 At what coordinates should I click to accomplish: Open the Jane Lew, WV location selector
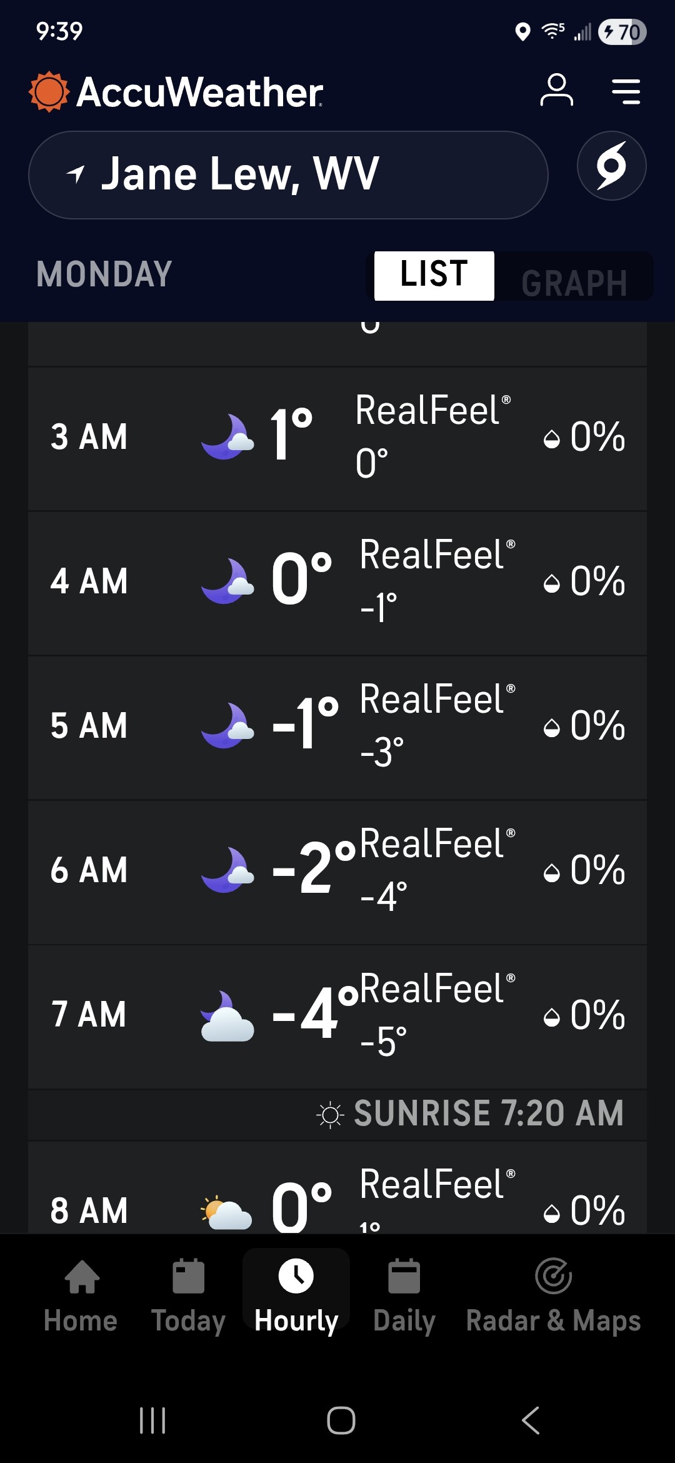pos(288,175)
